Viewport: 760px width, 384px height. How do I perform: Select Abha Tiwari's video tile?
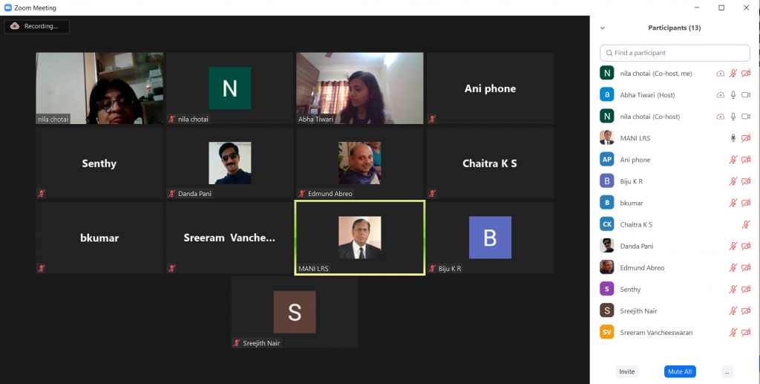click(x=360, y=88)
